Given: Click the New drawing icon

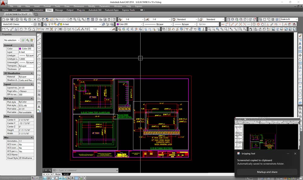Looking at the screenshot, I should coord(4,20).
